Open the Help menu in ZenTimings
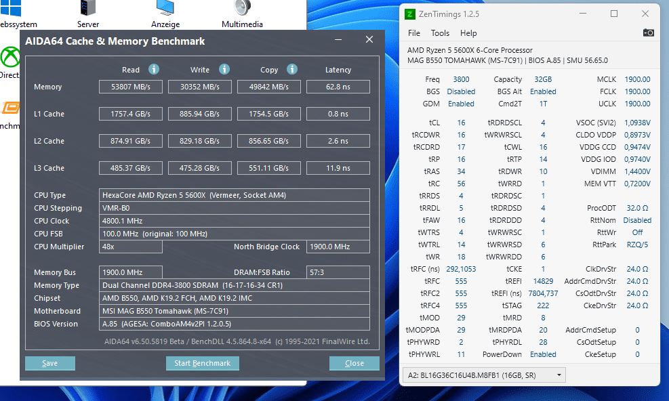The width and height of the screenshot is (669, 401). click(x=468, y=33)
